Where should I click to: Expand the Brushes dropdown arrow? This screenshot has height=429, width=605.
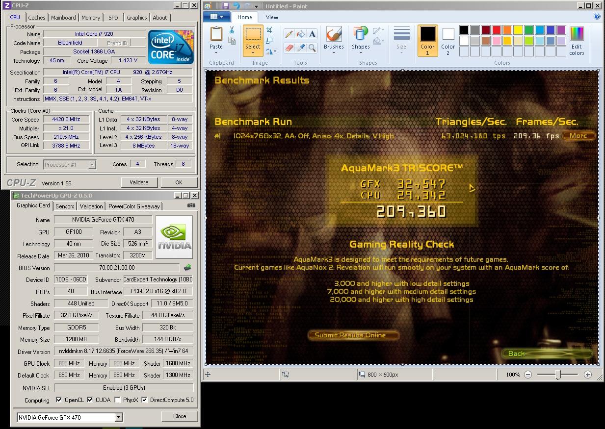pos(334,52)
